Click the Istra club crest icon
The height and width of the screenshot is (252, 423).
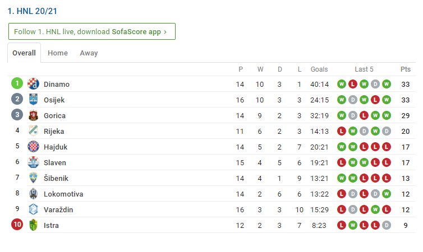click(x=33, y=225)
